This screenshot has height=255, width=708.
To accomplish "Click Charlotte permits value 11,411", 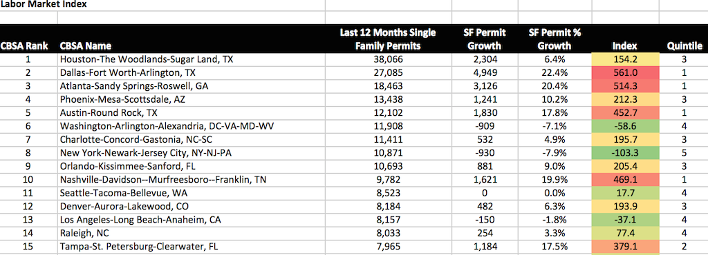I will tap(389, 139).
